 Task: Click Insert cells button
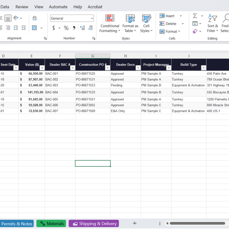(x=167, y=16)
